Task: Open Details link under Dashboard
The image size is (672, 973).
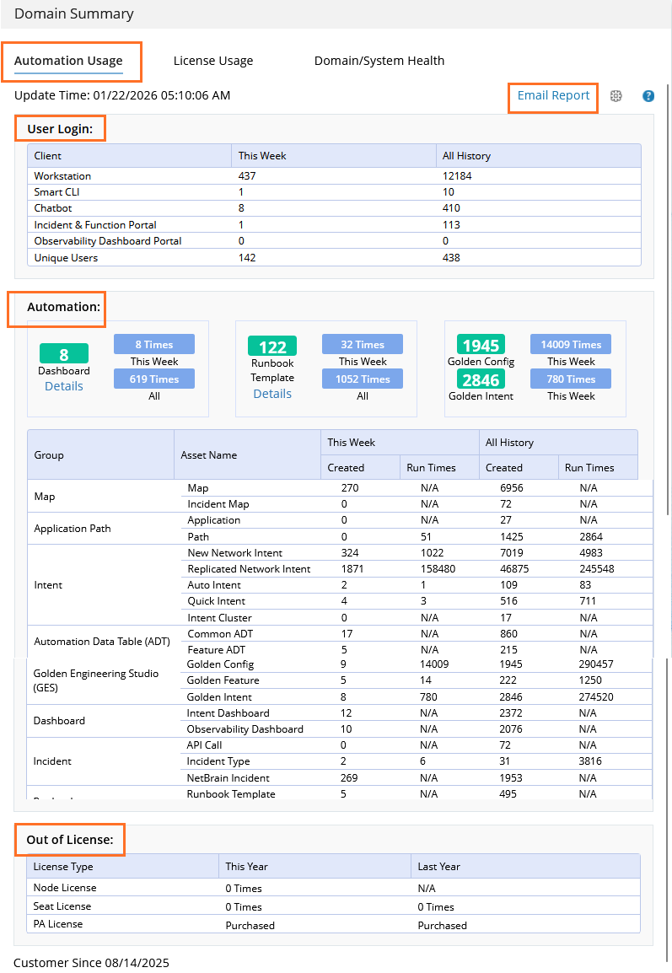Action: (64, 386)
